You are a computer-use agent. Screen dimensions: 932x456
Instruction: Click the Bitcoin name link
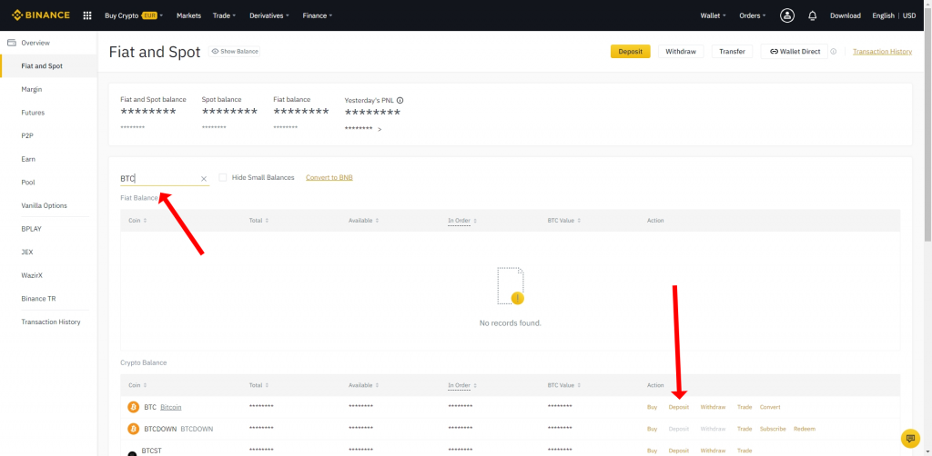170,407
